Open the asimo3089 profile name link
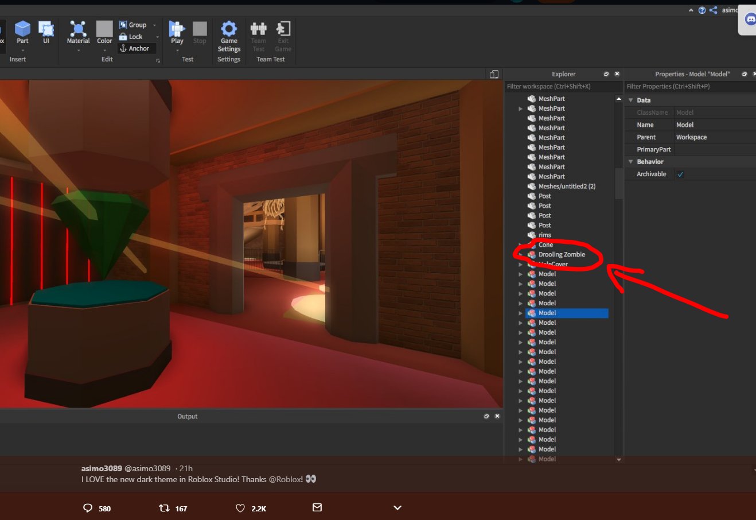 102,468
